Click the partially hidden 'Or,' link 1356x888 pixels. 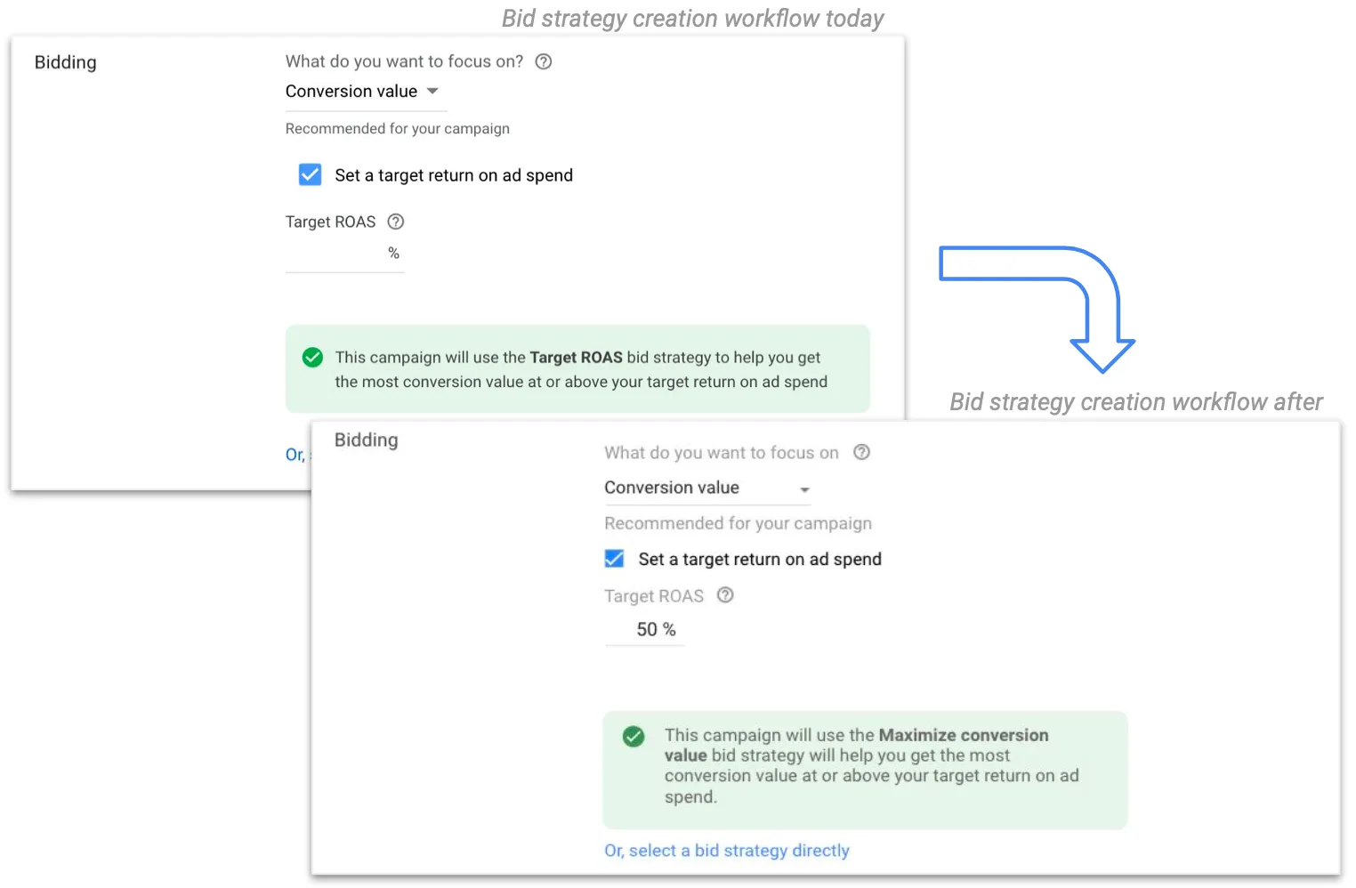pos(295,455)
